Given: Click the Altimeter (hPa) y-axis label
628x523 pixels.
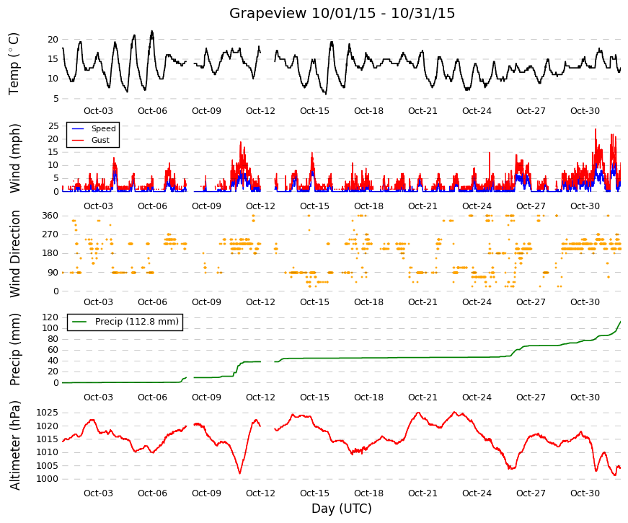Looking at the screenshot, I should pyautogui.click(x=14, y=445).
